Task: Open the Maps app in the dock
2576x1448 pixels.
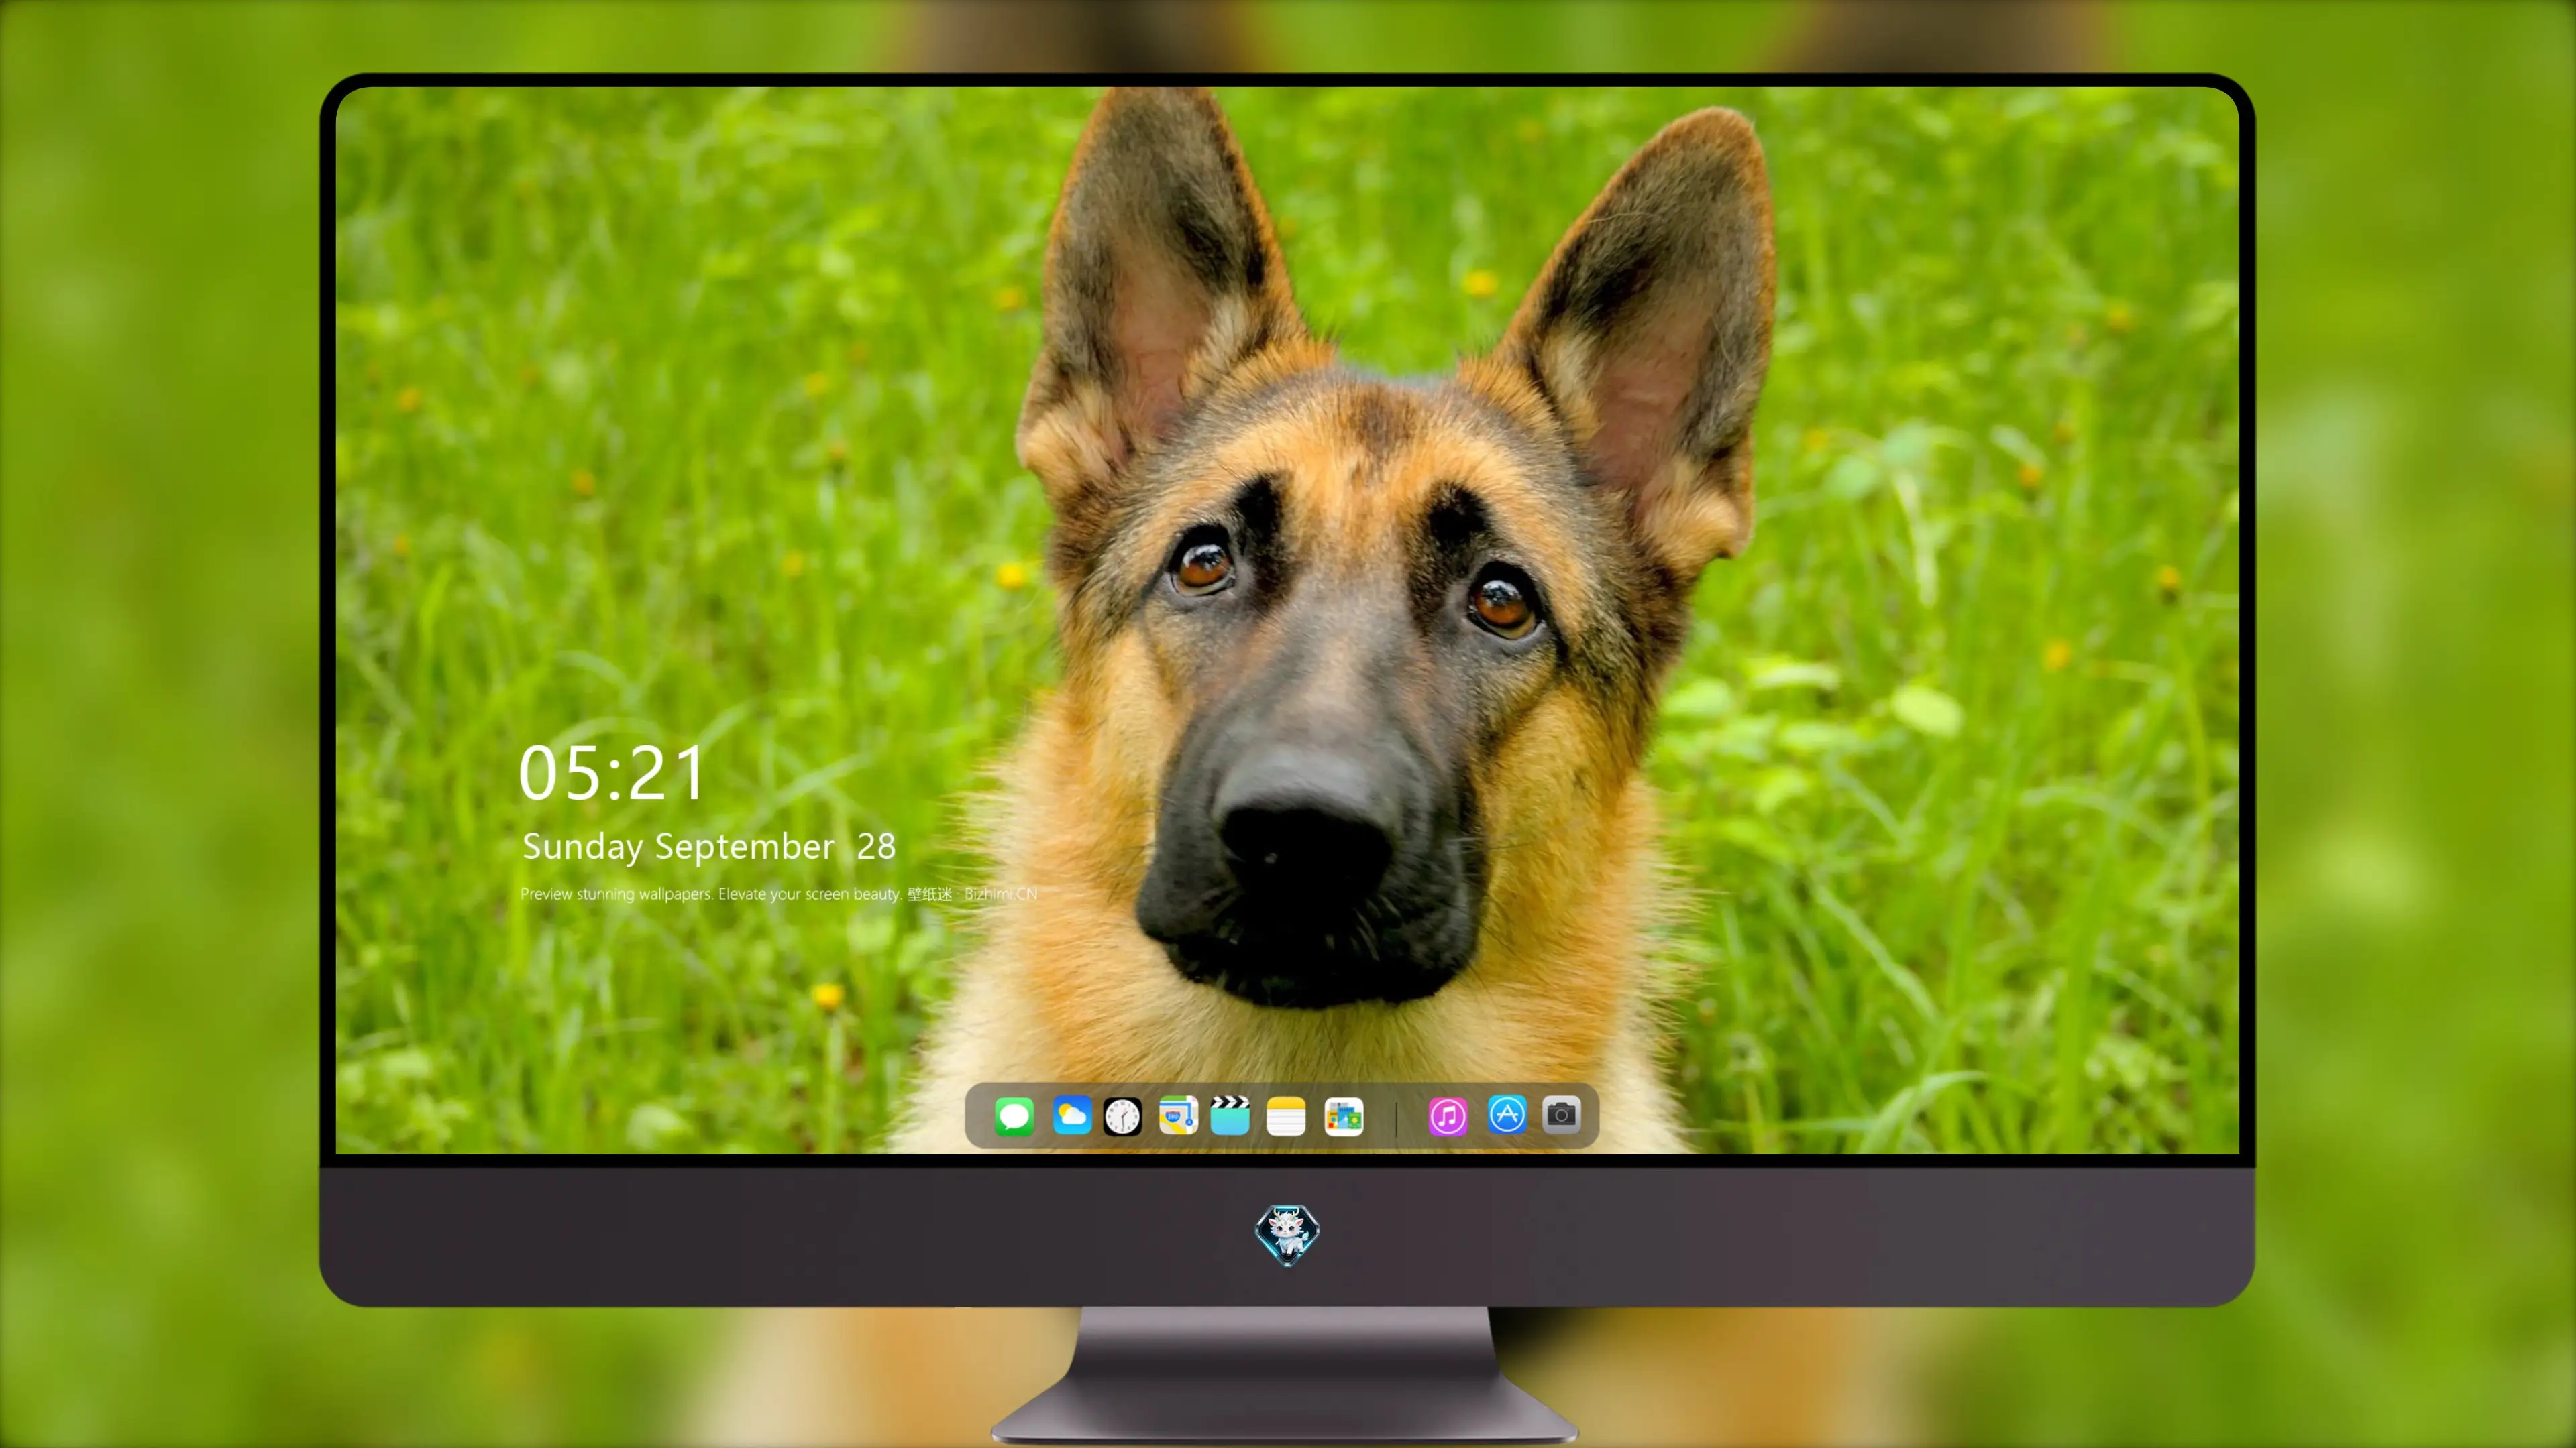Action: click(x=1178, y=1115)
